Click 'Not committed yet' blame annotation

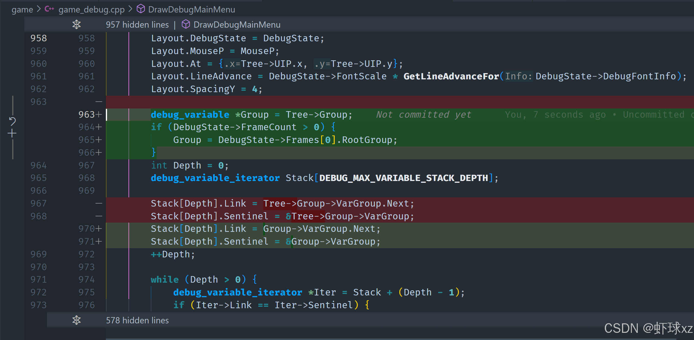423,115
